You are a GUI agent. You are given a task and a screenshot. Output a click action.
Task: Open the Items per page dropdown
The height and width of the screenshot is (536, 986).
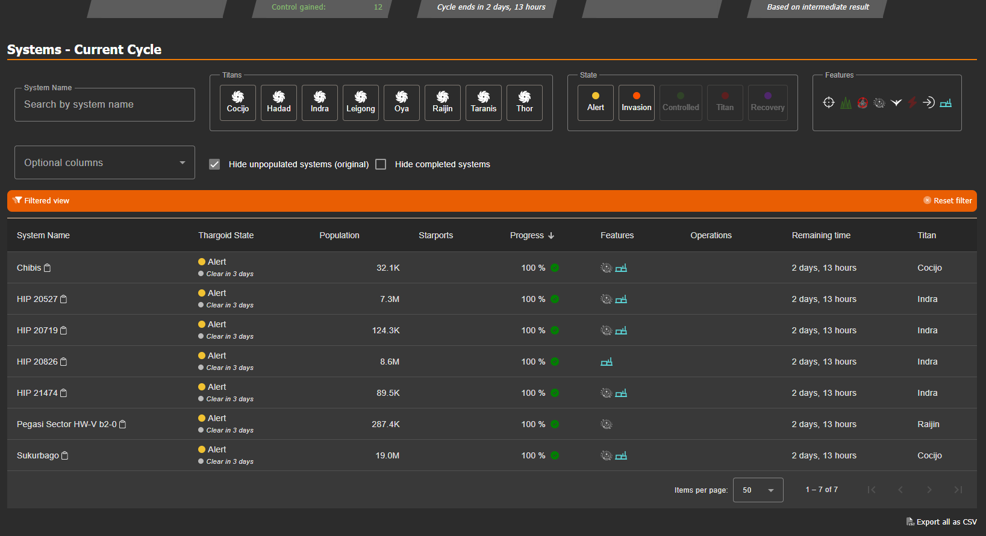pyautogui.click(x=758, y=490)
